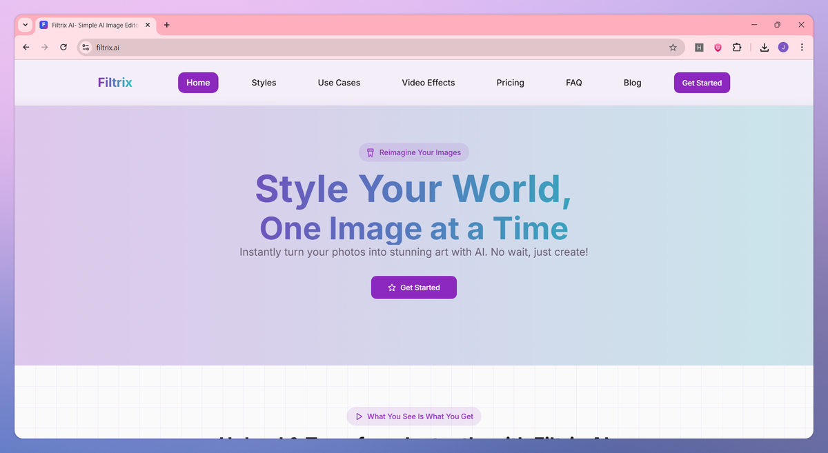Screen dimensions: 828x453
Task: Open Chrome three-dot menu
Action: coord(802,48)
